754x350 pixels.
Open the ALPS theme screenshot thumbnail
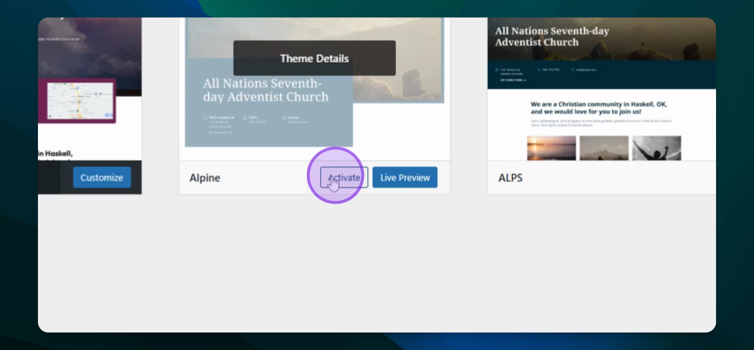pyautogui.click(x=602, y=89)
